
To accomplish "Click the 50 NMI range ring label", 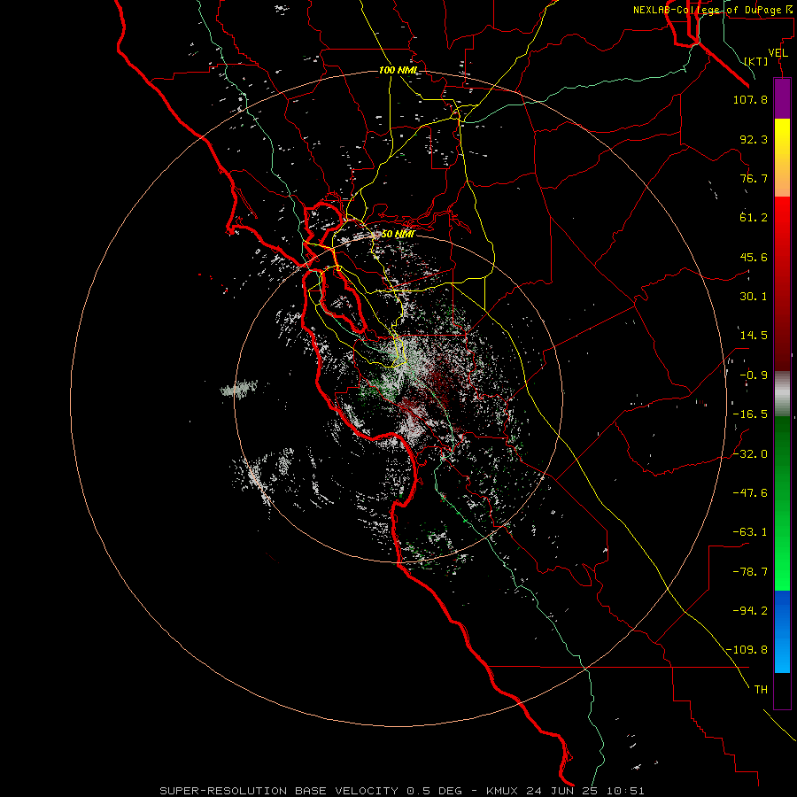I will [x=398, y=235].
